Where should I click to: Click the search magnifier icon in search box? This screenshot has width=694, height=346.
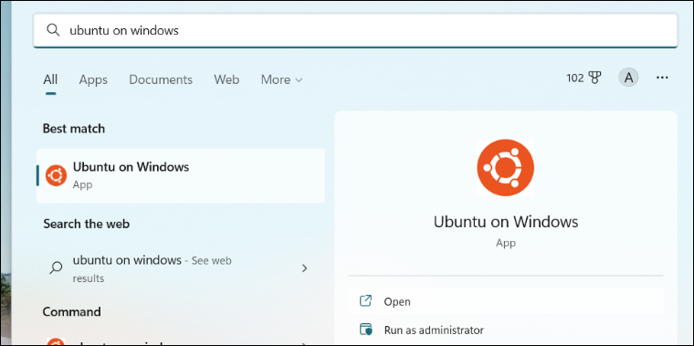tap(53, 30)
